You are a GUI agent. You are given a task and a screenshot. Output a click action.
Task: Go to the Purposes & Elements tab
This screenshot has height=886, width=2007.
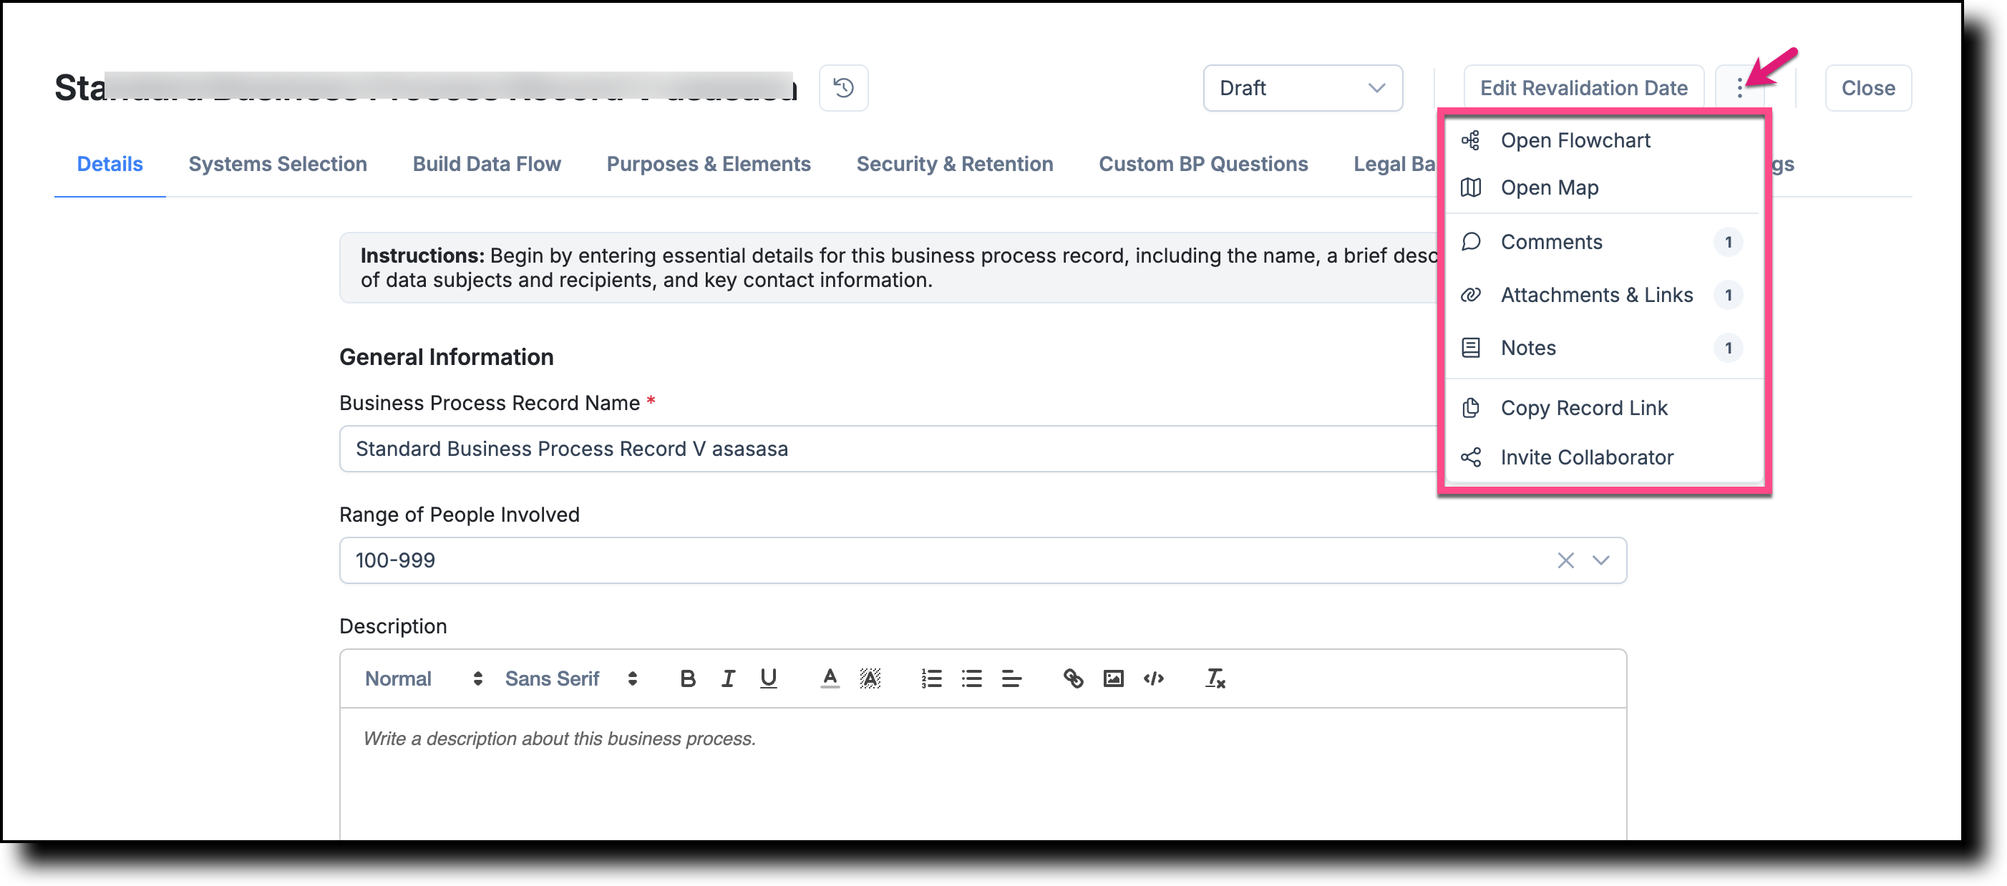tap(708, 165)
